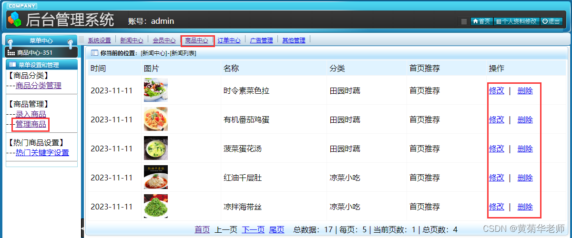Image resolution: width=572 pixels, height=238 pixels.
Task: Click the grid icon next to 商品中心-351
Action: 11,53
